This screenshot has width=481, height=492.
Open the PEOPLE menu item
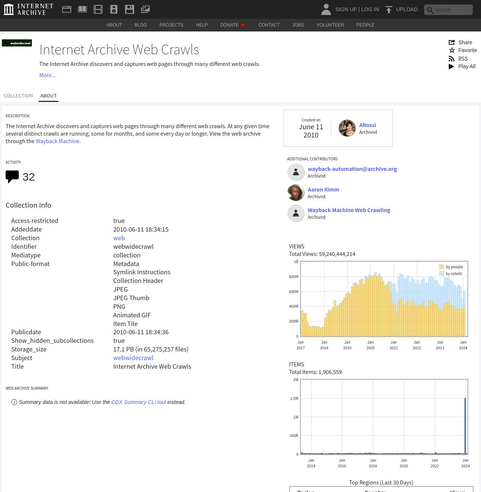365,25
